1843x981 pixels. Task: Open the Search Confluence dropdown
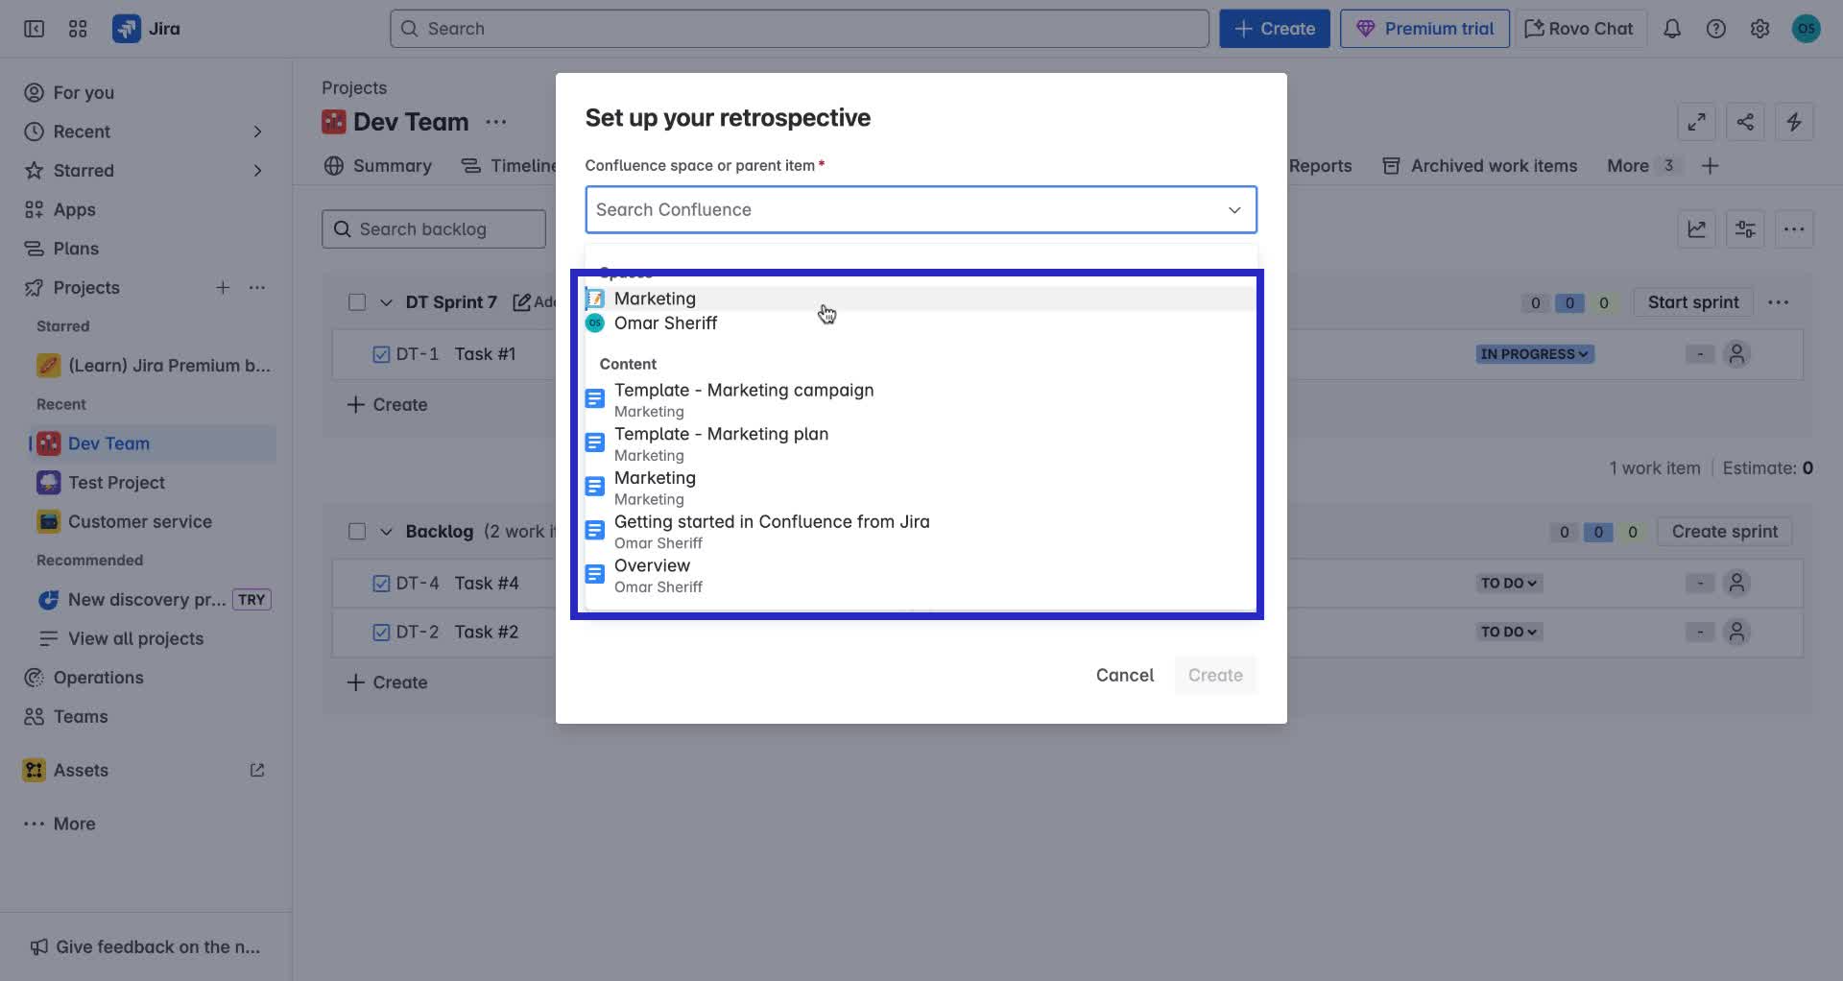1234,209
